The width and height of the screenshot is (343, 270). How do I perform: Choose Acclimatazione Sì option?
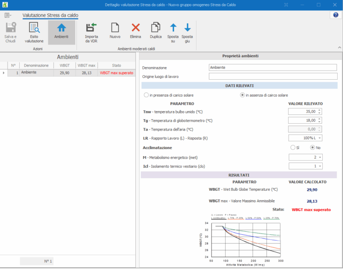(x=293, y=147)
